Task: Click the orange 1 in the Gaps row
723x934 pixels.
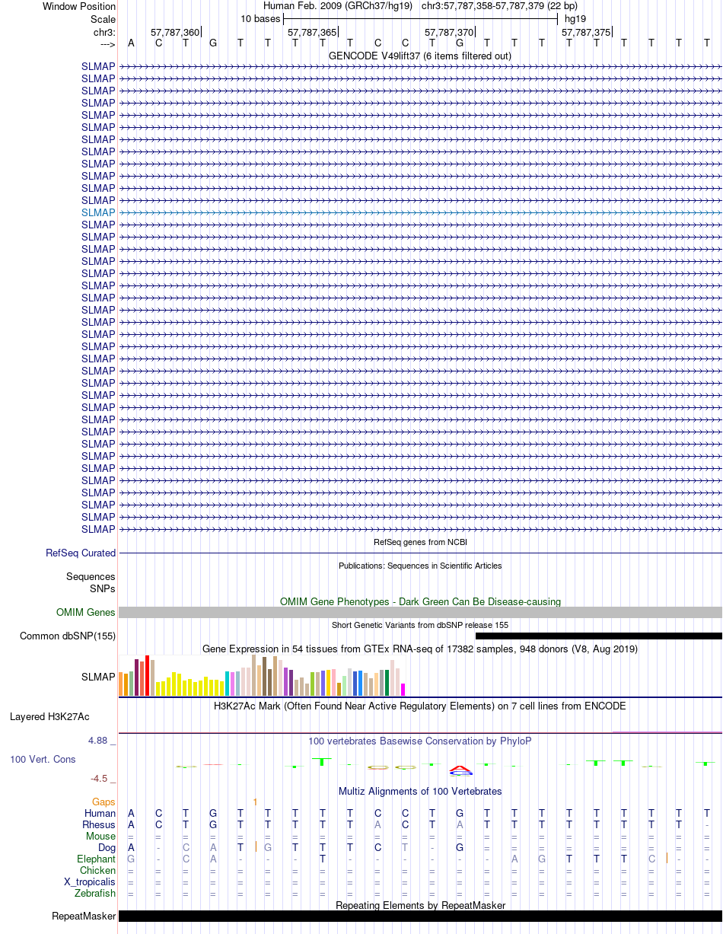Action: tap(256, 802)
